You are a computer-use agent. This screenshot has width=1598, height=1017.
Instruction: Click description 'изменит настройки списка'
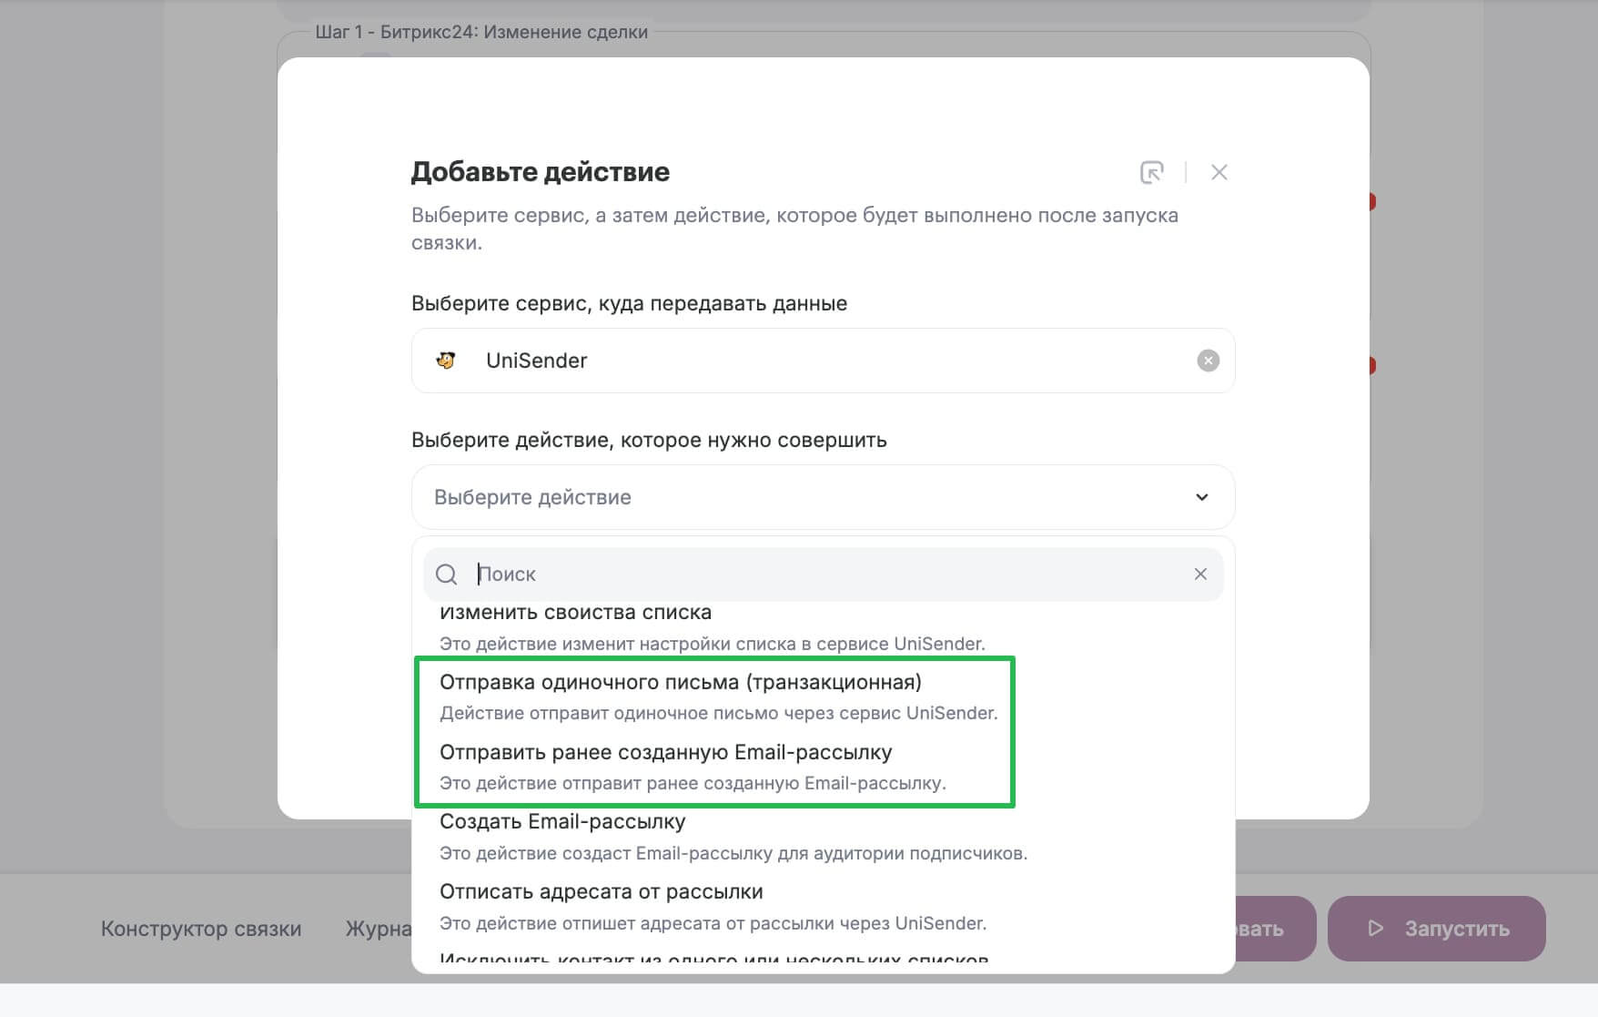(712, 644)
